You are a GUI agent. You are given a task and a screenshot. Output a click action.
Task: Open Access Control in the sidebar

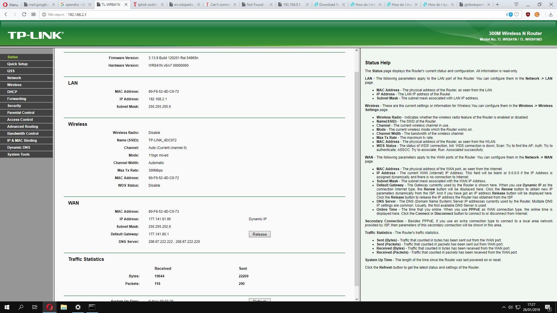point(26,120)
